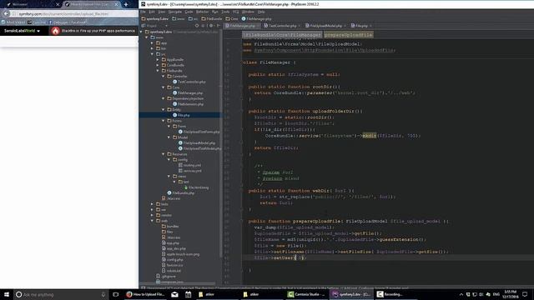The image size is (534, 300).
Task: Select the FileManager.php editor tab
Action: (x=242, y=26)
